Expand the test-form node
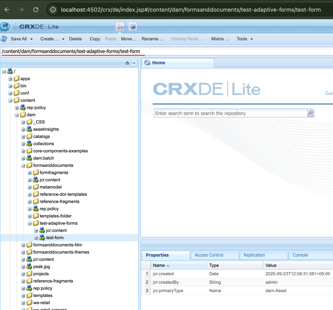This screenshot has height=310, width=333. click(x=36, y=238)
